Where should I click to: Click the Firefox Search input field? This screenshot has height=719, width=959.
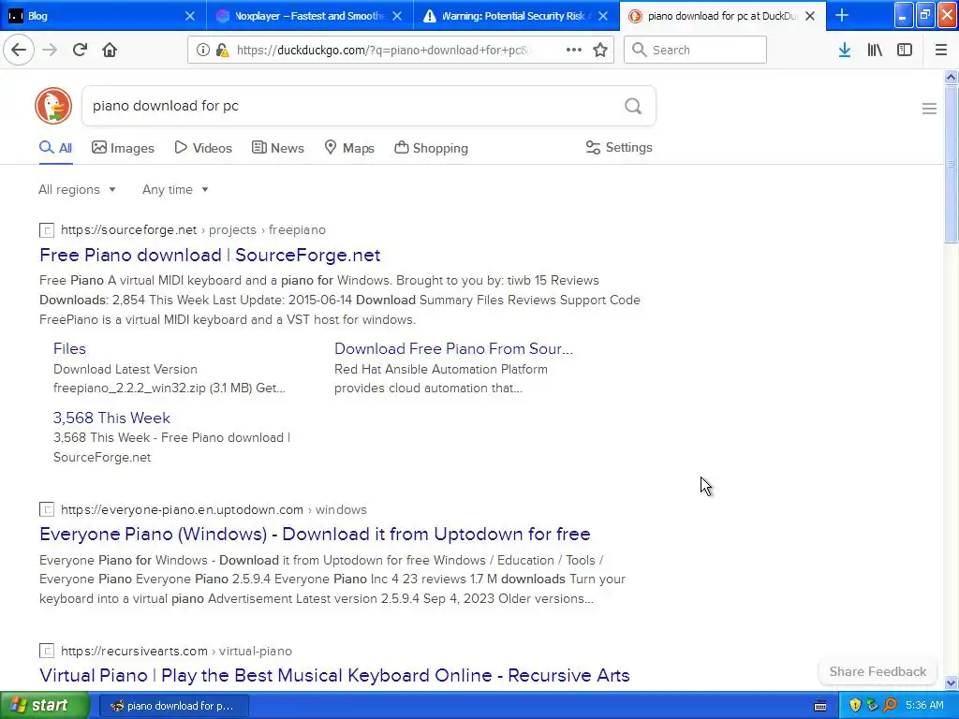[x=695, y=50]
